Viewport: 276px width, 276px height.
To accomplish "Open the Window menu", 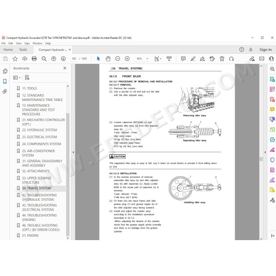I will click(x=37, y=43).
